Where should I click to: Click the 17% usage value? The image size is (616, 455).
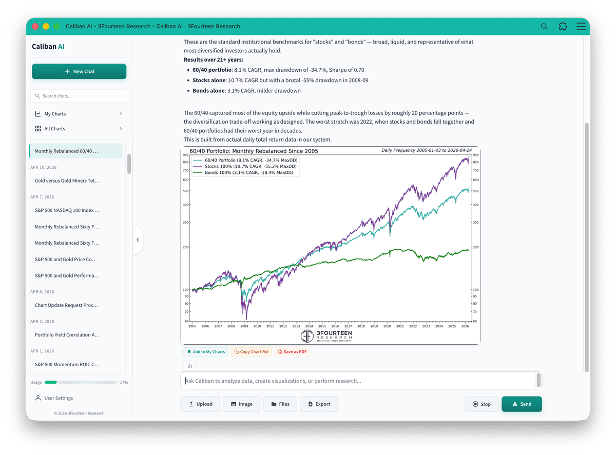click(x=124, y=382)
